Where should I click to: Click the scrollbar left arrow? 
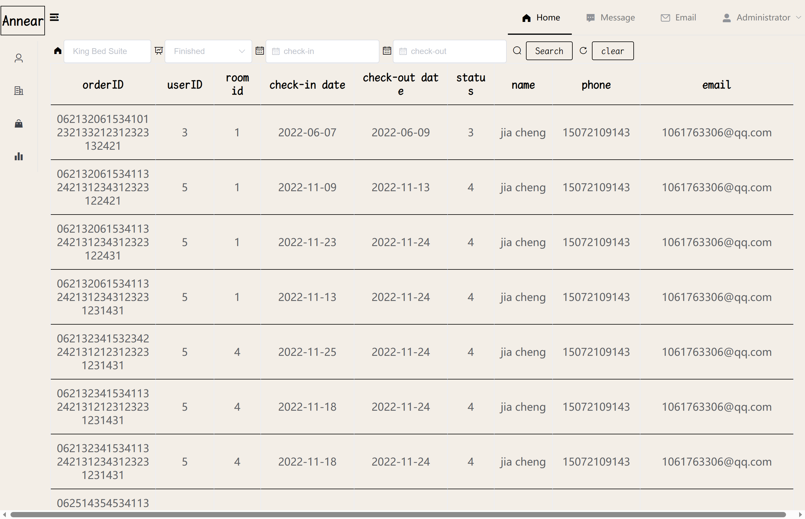(x=4, y=515)
